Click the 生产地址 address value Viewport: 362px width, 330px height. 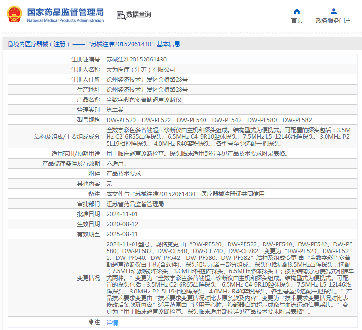coord(147,90)
